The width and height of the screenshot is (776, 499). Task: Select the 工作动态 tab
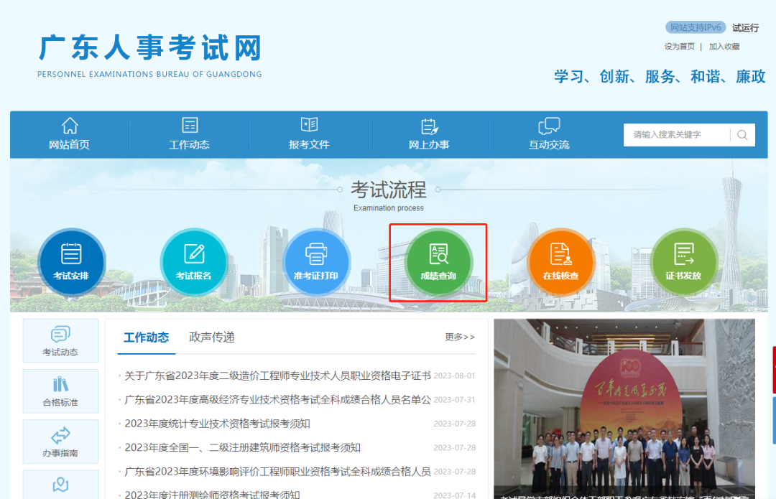pos(146,337)
